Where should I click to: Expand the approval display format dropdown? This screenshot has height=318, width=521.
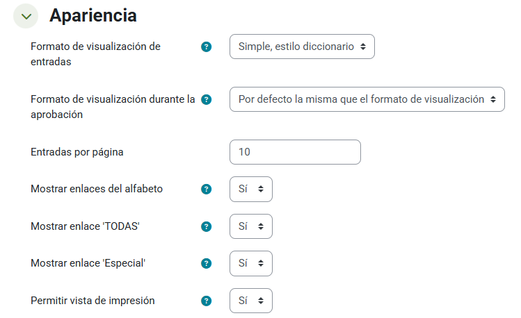click(367, 99)
